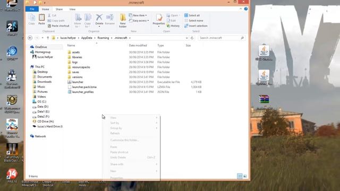Click Roaming in the address breadcrumb

click(x=103, y=38)
